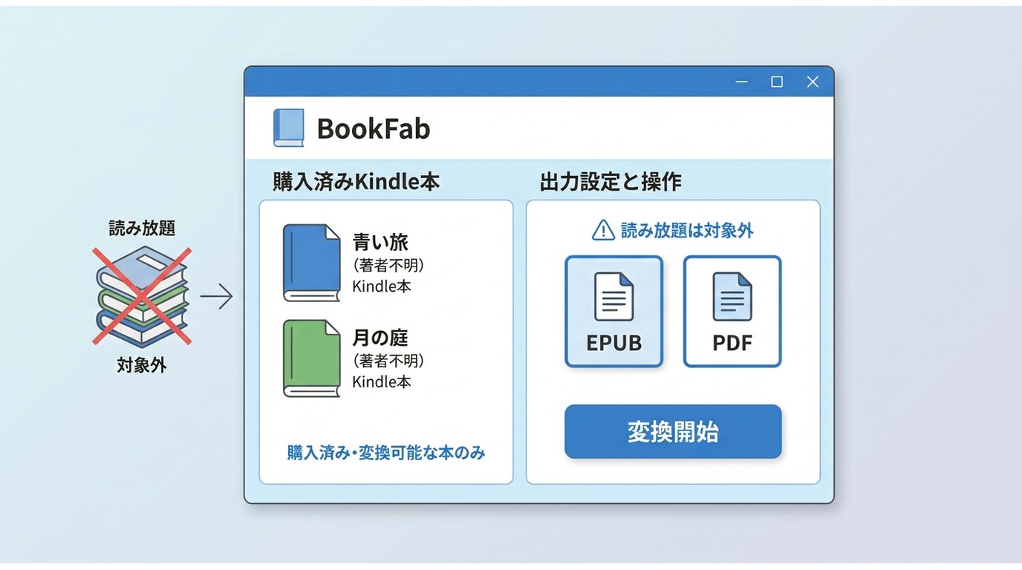Choose the PDF output format
Image resolution: width=1022 pixels, height=570 pixels.
(732, 312)
